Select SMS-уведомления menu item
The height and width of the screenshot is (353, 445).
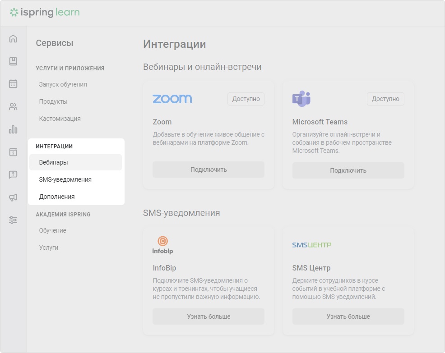point(75,179)
